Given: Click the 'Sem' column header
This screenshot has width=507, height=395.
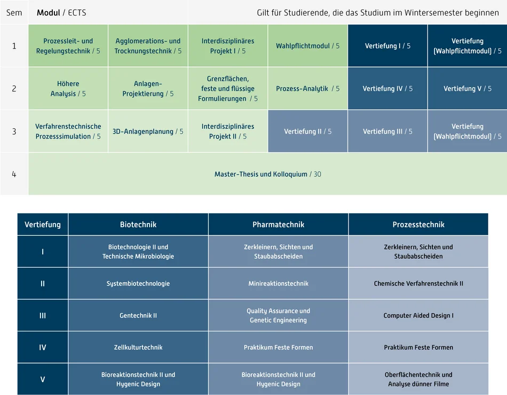Looking at the screenshot, I should pyautogui.click(x=14, y=13).
